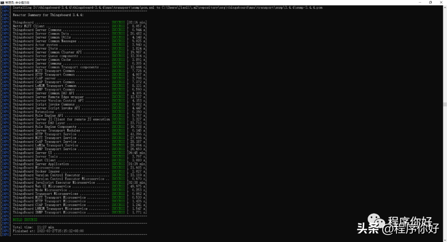Click the scrollbar down arrow
The image size is (447, 242).
(445, 240)
